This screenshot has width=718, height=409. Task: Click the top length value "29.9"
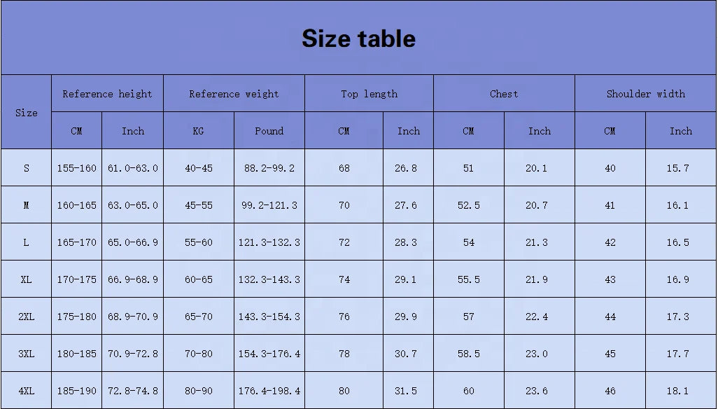point(405,317)
